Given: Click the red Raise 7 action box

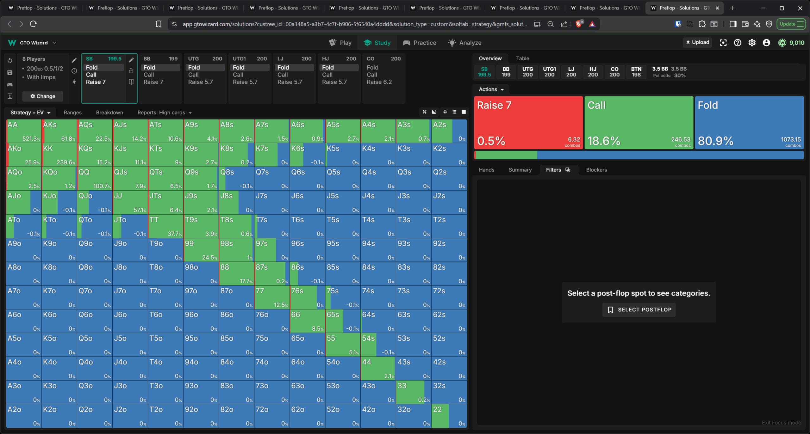Looking at the screenshot, I should [528, 123].
